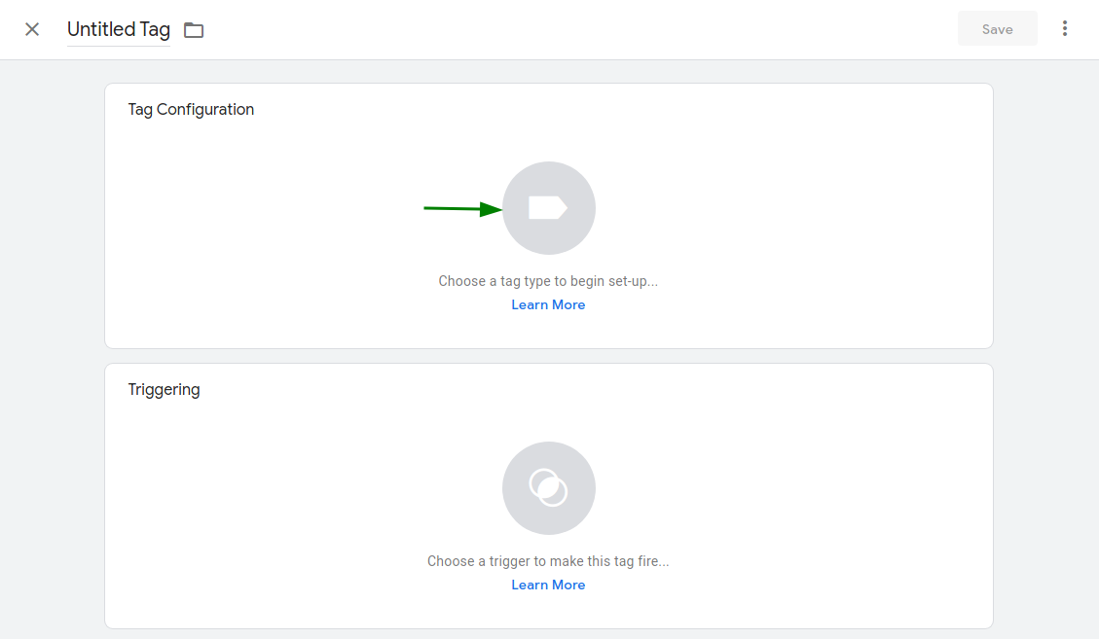The image size is (1099, 639).
Task: Close the tag editor with the X icon
Action: [32, 29]
